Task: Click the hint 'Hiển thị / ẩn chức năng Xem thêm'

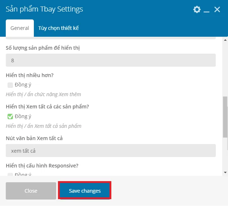Action: point(43,94)
